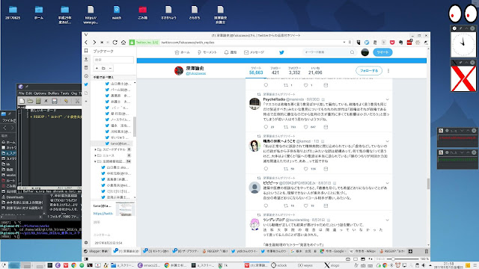Emacs toolbar: open file folder icon
The image size is (479, 269).
[x=30, y=101]
